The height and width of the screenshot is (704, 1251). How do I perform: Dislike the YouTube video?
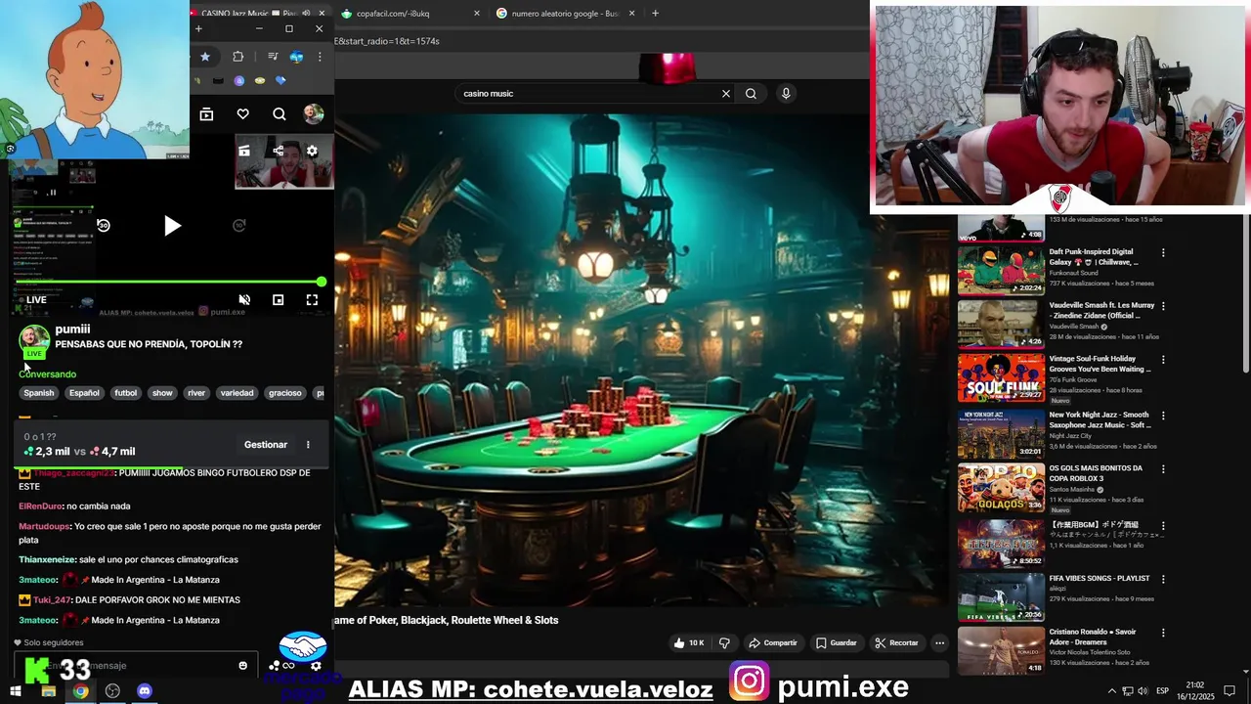point(724,642)
